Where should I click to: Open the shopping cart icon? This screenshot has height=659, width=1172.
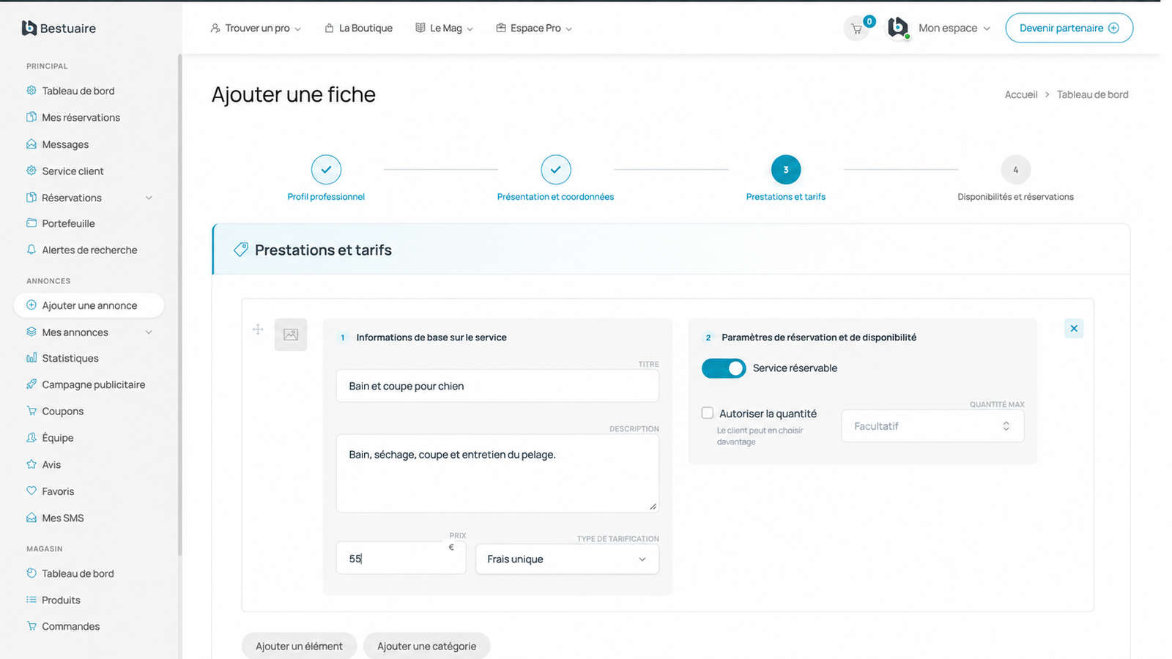856,29
